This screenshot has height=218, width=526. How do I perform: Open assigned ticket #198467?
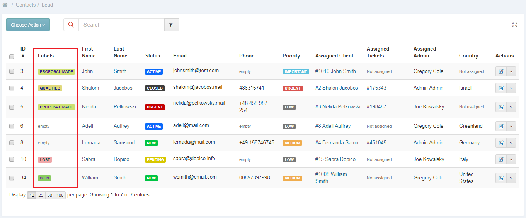376,107
